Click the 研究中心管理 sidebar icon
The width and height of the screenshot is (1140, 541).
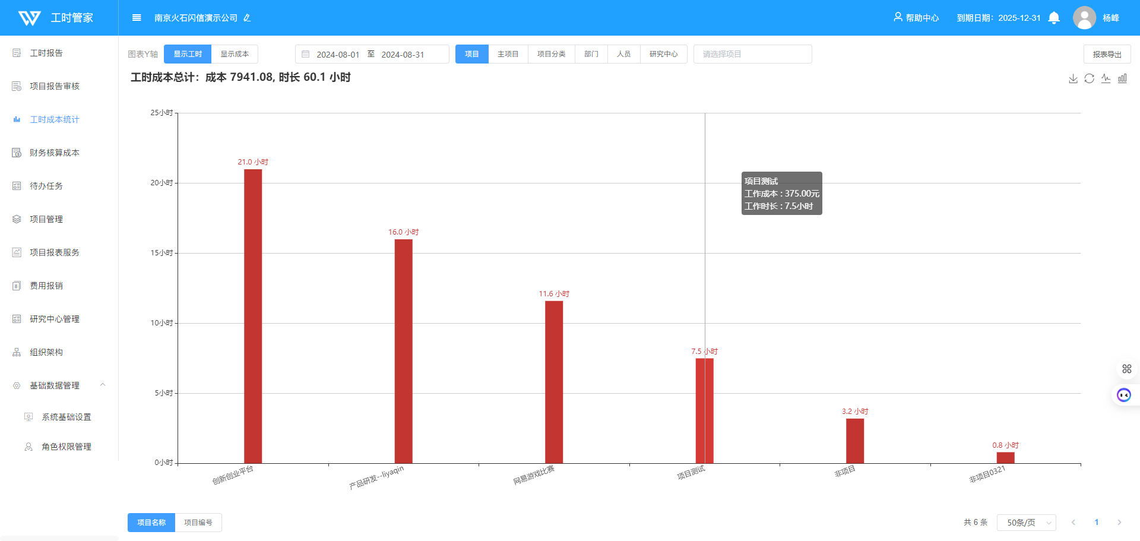pos(17,319)
